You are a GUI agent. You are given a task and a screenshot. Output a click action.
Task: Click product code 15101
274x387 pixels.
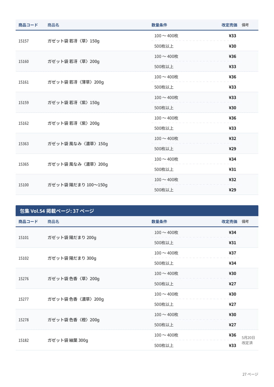pyautogui.click(x=24, y=238)
